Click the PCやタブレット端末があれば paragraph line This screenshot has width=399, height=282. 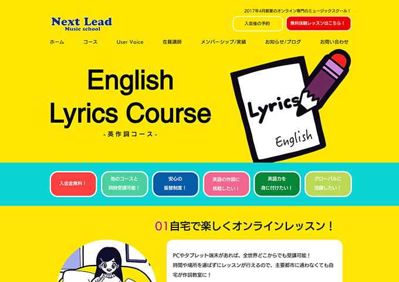pos(242,255)
